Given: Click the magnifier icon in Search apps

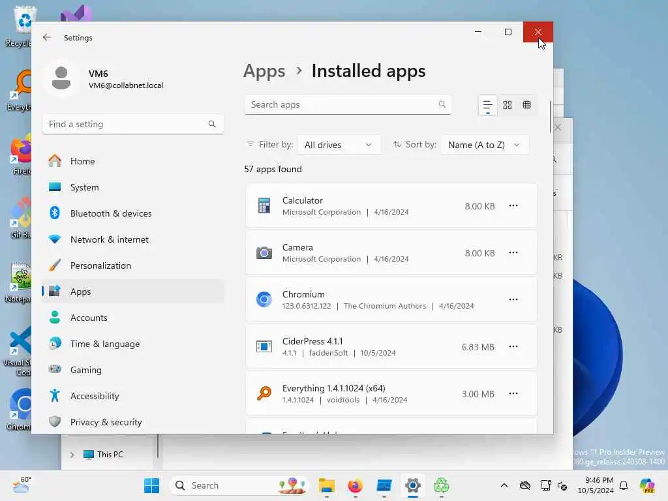Looking at the screenshot, I should (442, 104).
